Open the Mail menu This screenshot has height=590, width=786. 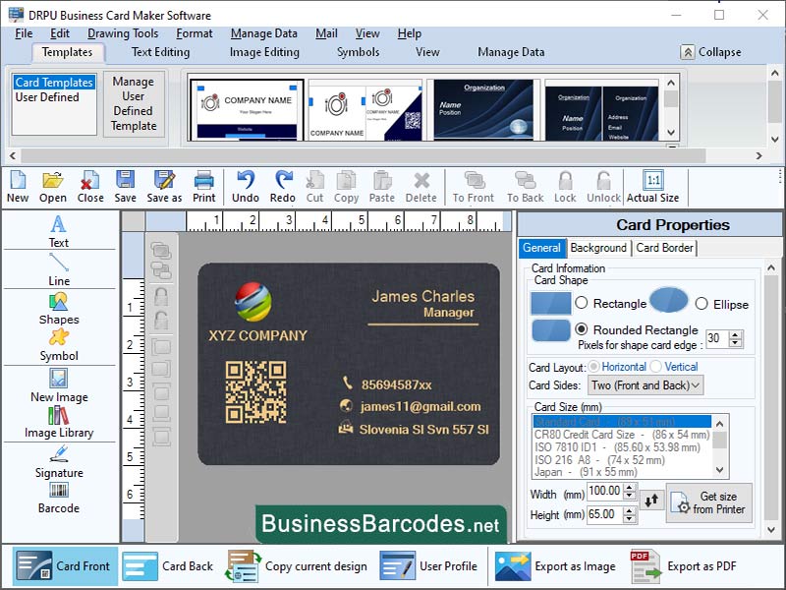(326, 32)
